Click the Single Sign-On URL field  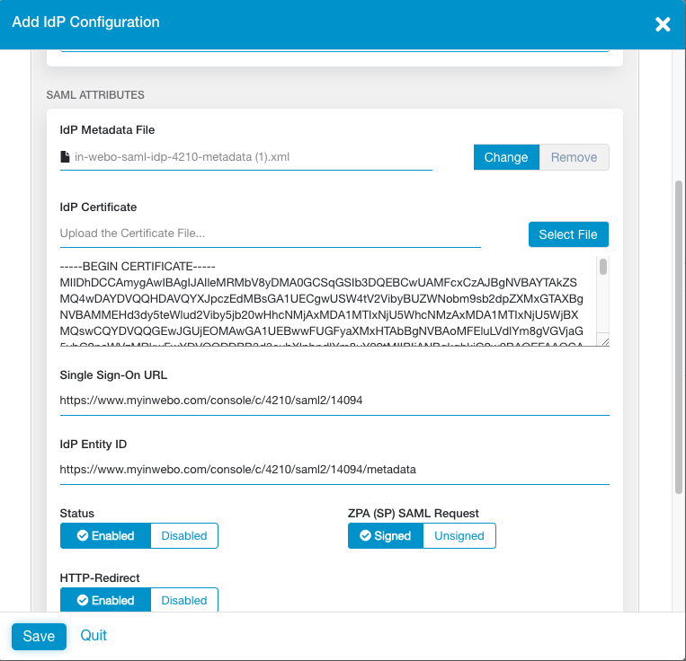[334, 401]
